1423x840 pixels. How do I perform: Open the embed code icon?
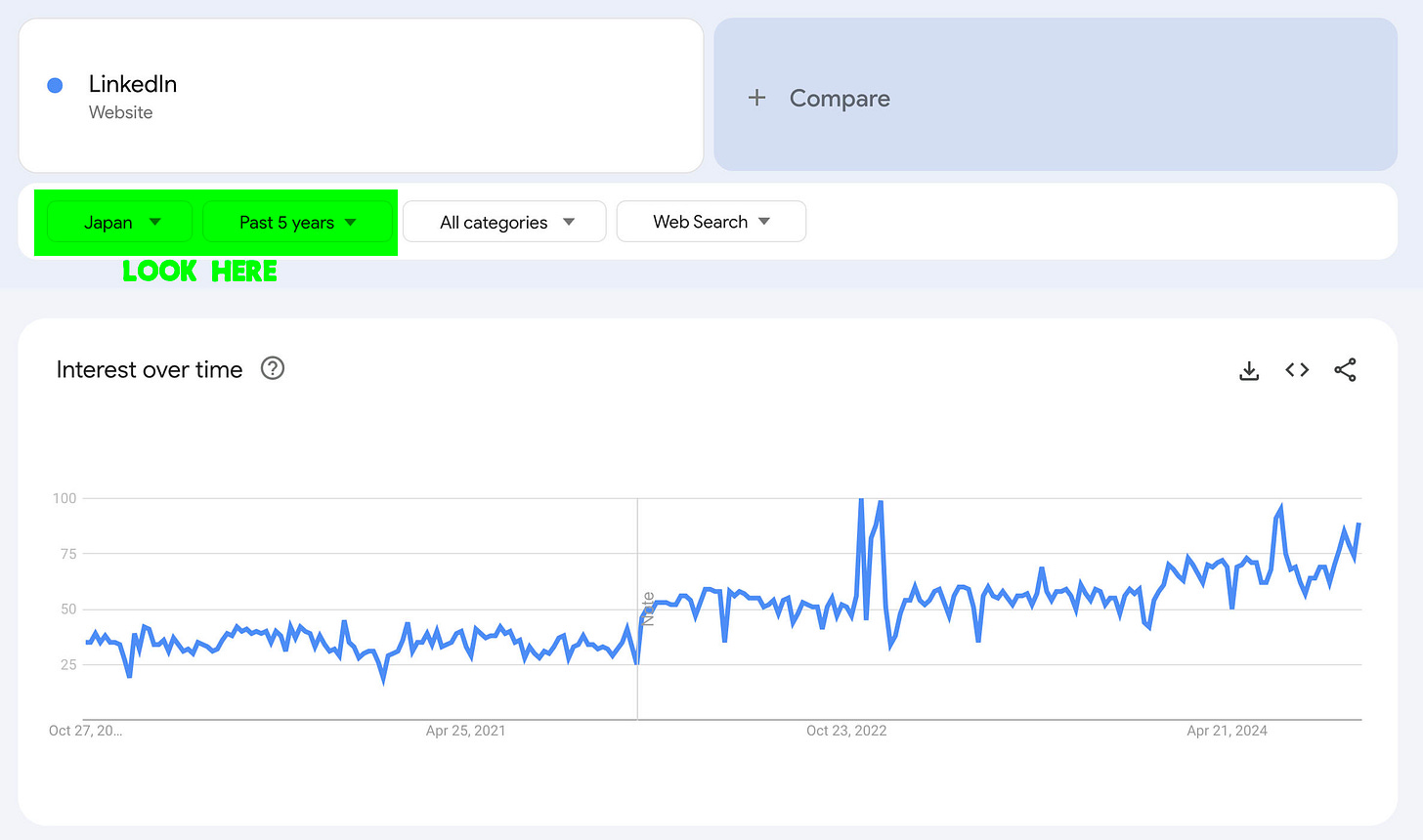tap(1297, 369)
